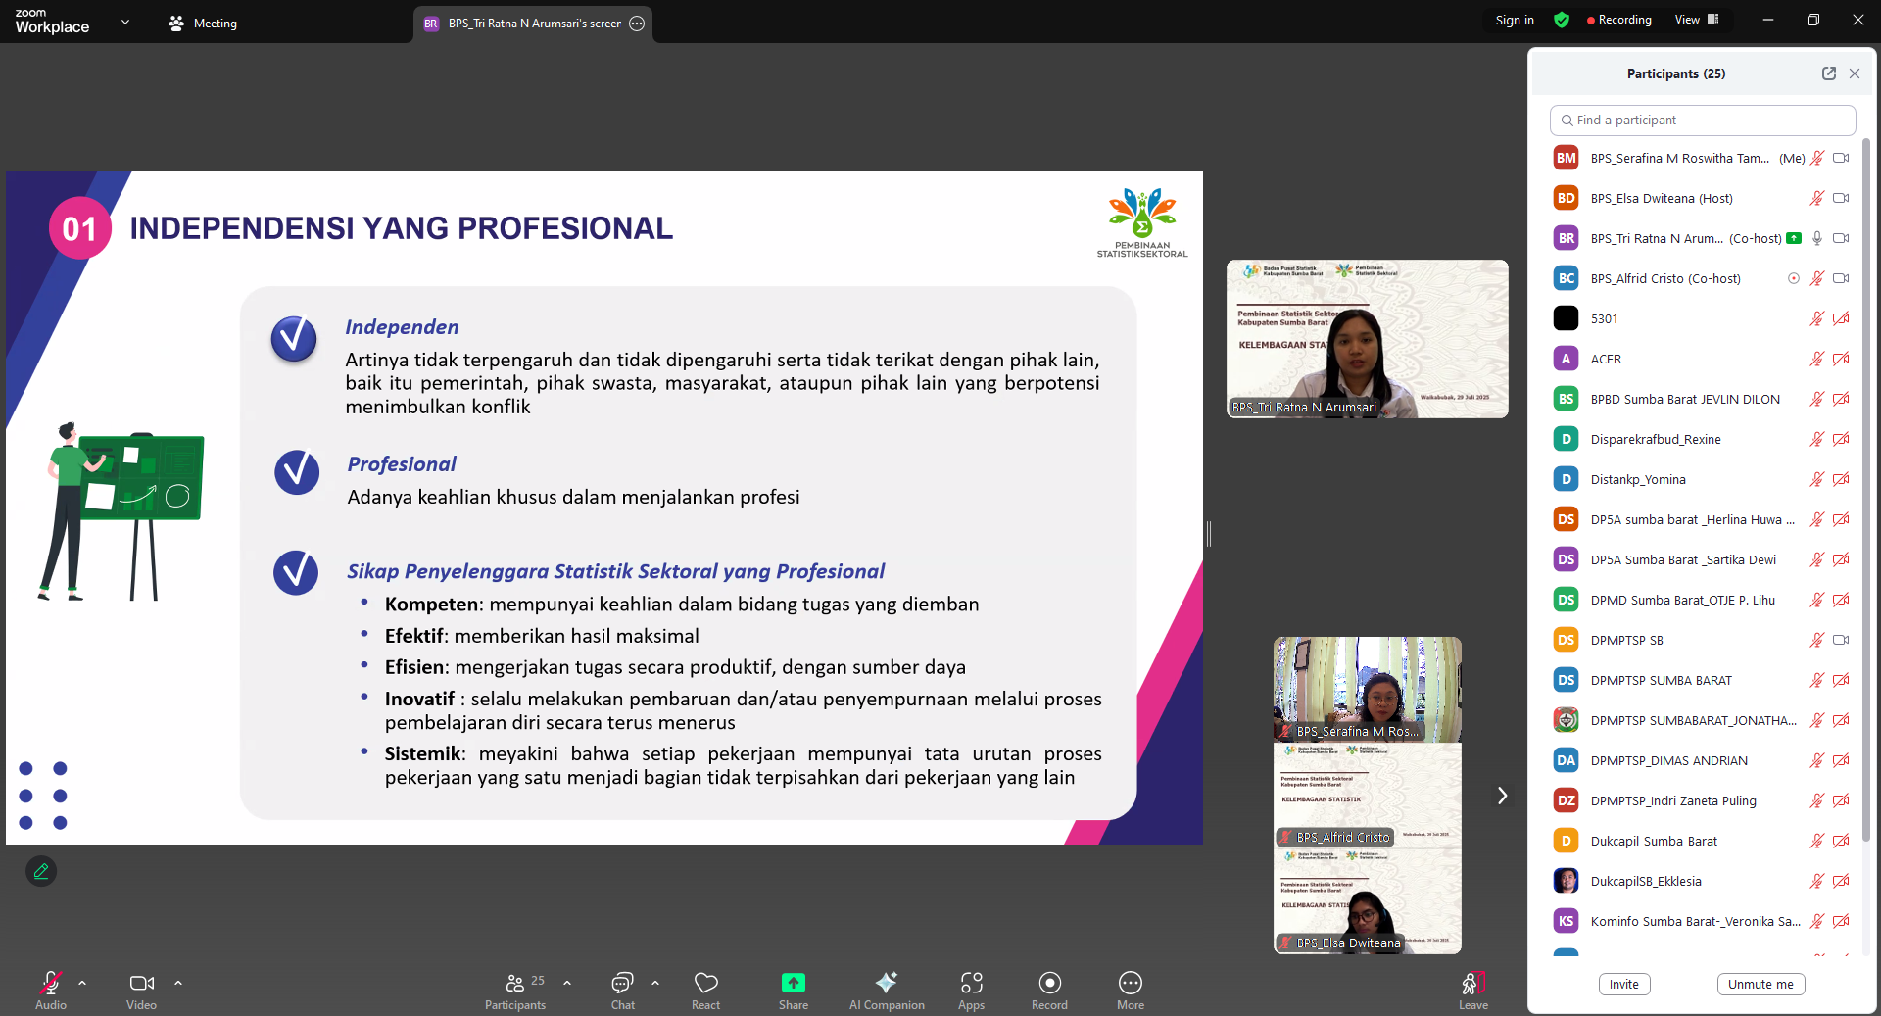This screenshot has height=1016, width=1881.
Task: Open the Chat panel icon
Action: point(622,984)
